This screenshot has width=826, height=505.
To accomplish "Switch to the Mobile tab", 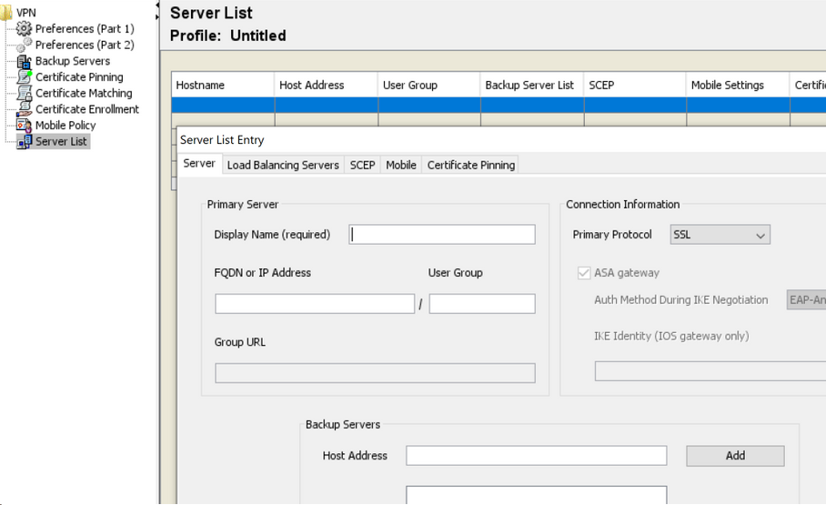I will click(x=401, y=165).
